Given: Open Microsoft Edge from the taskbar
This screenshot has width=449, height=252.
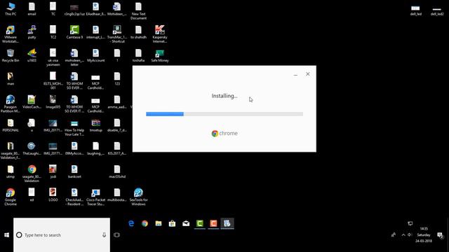Looking at the screenshot, I should (x=131, y=223).
